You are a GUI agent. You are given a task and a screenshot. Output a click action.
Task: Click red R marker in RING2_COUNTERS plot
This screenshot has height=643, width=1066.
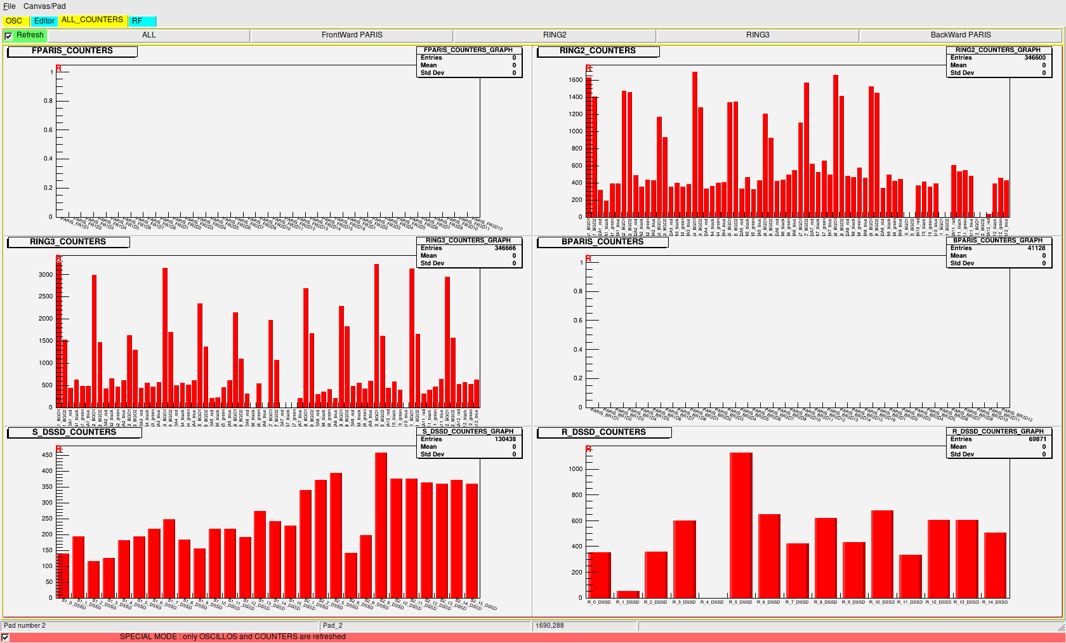pyautogui.click(x=588, y=68)
